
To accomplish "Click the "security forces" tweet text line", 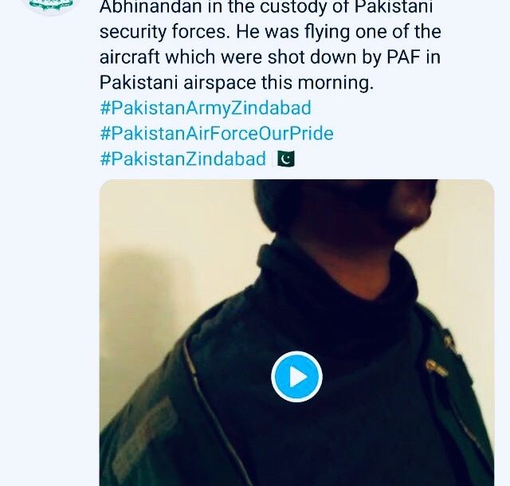I will click(x=269, y=32).
